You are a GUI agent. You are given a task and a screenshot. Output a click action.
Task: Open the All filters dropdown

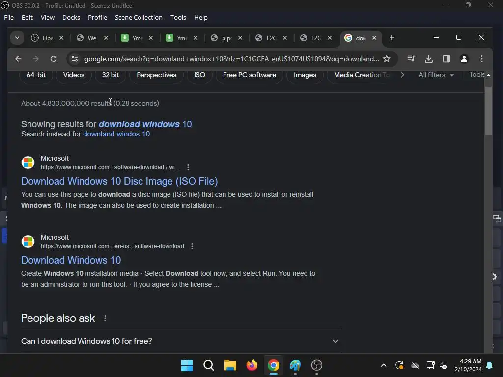[x=436, y=75]
